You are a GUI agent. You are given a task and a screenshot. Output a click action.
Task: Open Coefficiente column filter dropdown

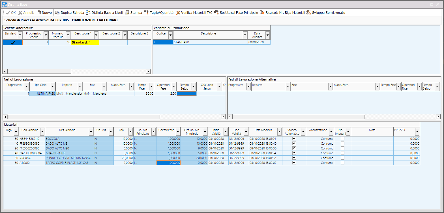coord(178,132)
